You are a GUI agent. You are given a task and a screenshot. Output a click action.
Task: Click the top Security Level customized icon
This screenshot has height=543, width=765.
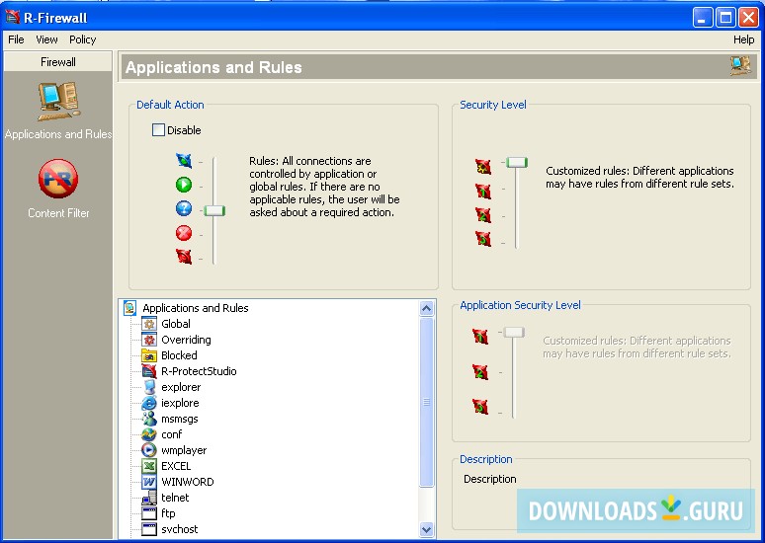pyautogui.click(x=483, y=167)
